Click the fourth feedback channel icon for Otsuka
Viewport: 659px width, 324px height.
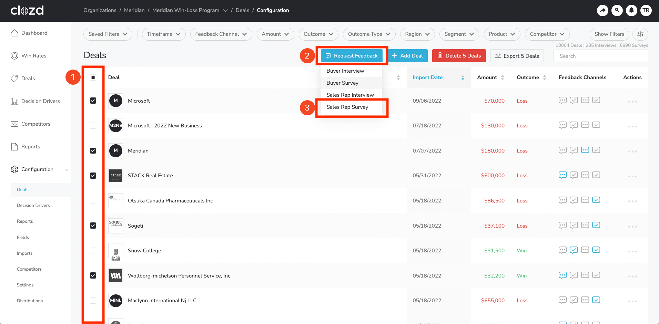596,200
